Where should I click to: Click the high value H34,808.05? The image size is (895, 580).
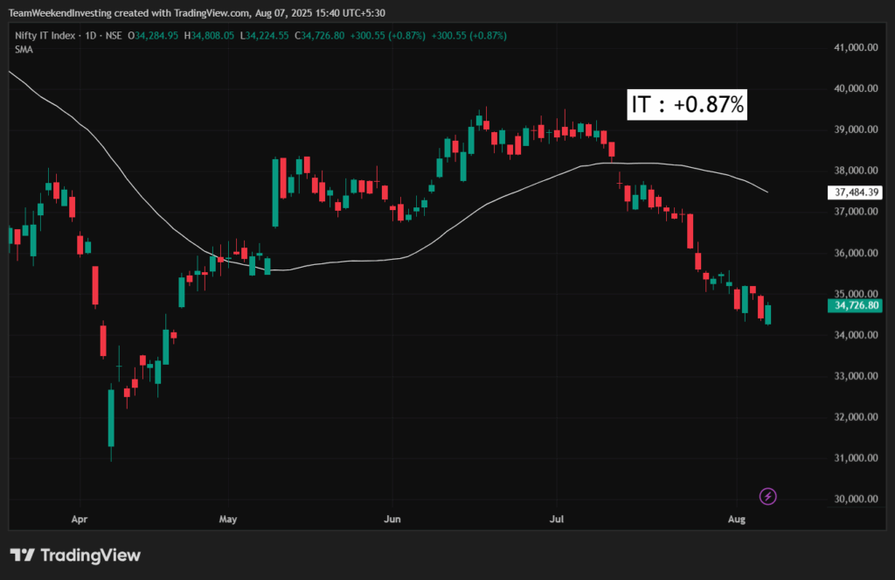(x=209, y=35)
